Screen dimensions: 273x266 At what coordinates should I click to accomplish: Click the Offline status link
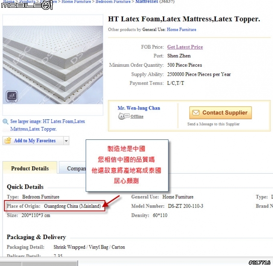point(137,116)
